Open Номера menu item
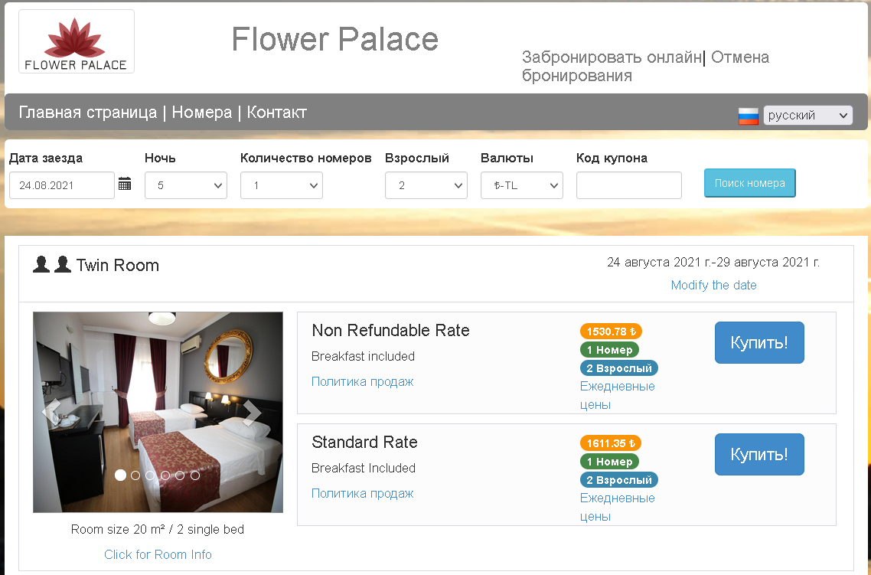 pos(201,113)
